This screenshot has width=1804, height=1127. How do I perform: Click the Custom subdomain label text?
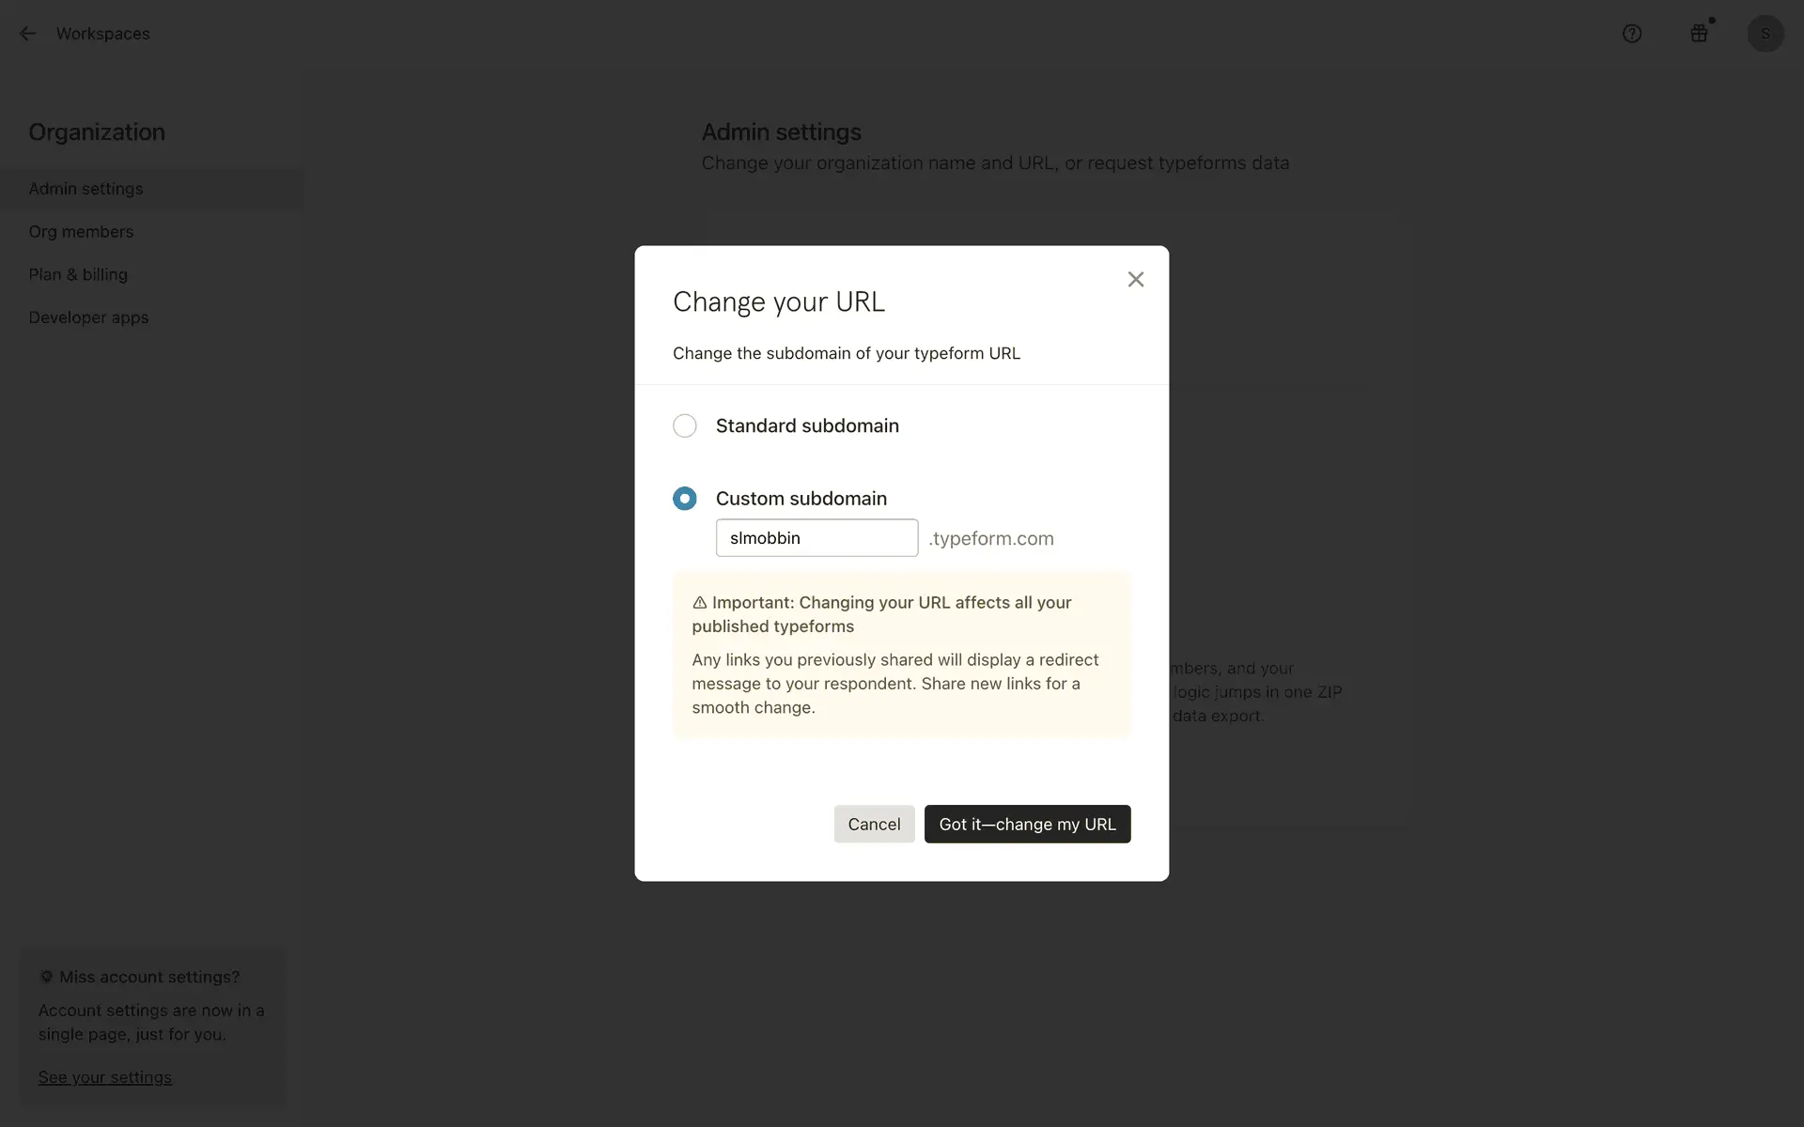click(x=801, y=499)
